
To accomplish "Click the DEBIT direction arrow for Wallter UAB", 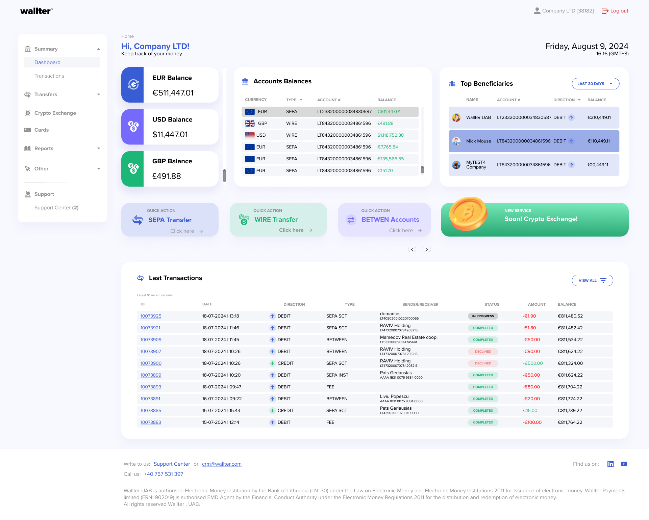I will 571,117.
